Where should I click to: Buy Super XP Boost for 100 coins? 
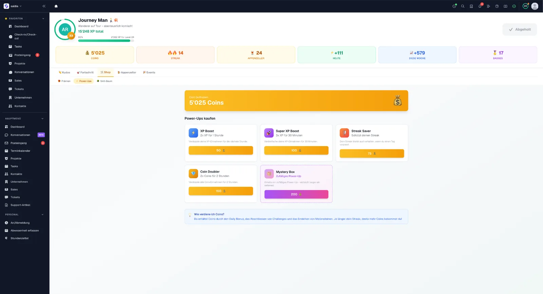[296, 150]
